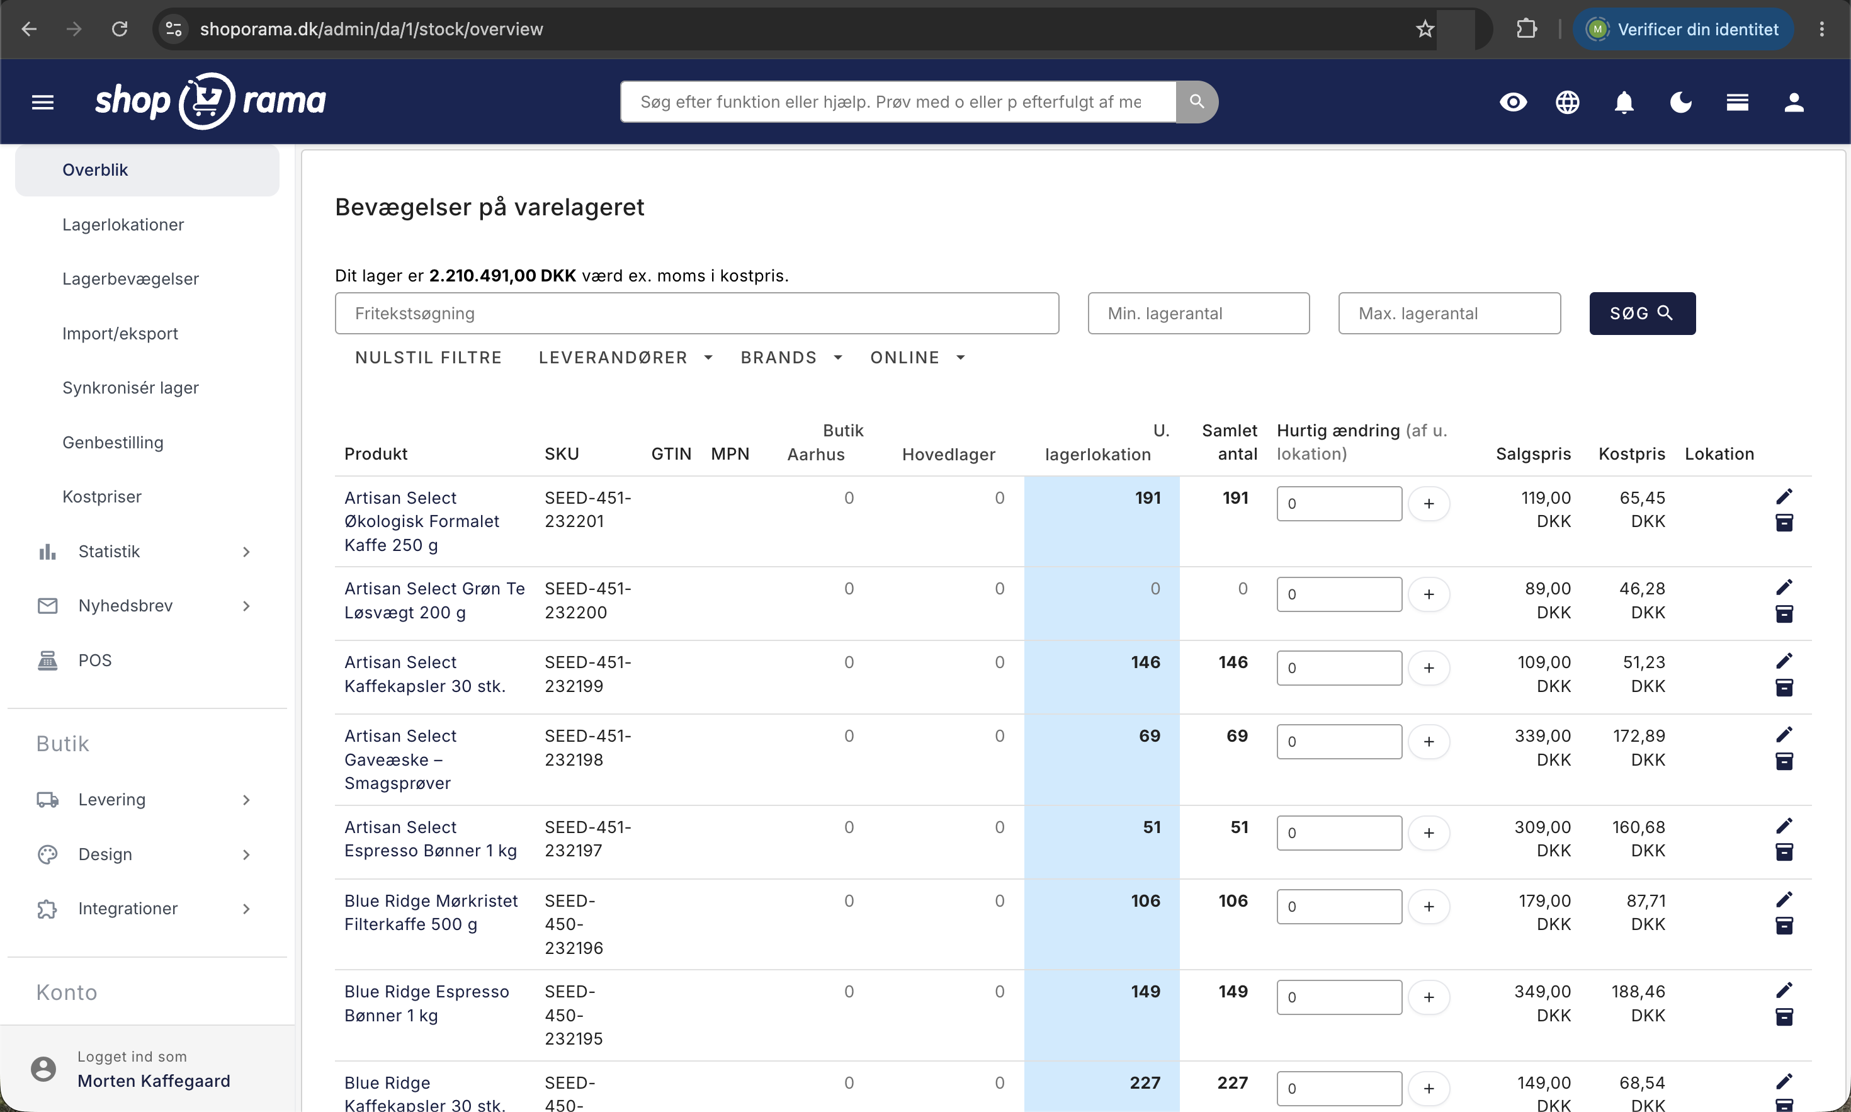
Task: Expand the Nyhedsbrev sidebar section
Action: pos(146,606)
